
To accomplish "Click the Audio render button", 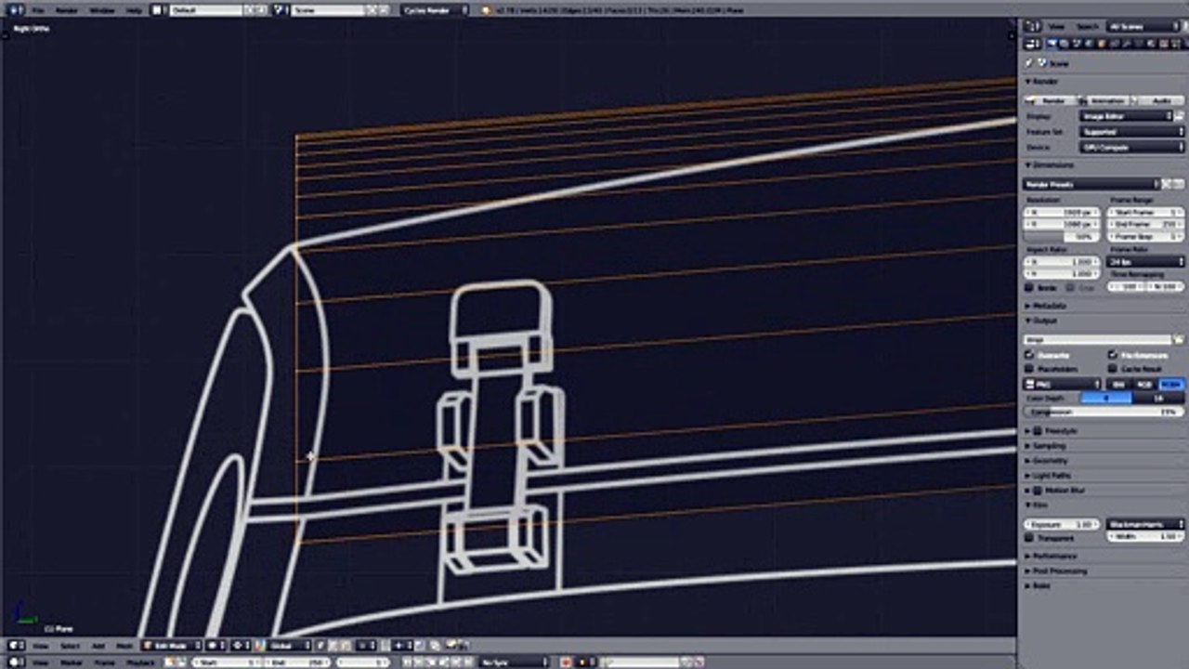I will [1158, 100].
